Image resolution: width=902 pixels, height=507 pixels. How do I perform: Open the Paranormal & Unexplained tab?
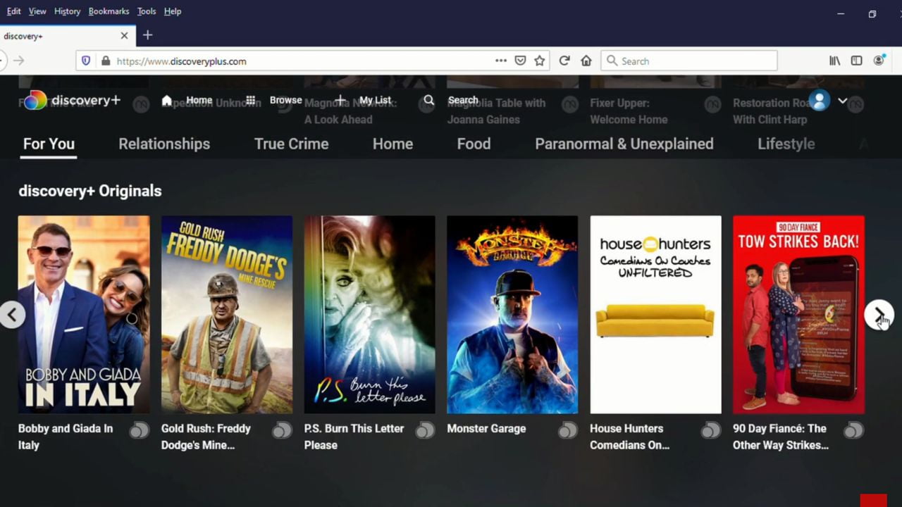(624, 144)
